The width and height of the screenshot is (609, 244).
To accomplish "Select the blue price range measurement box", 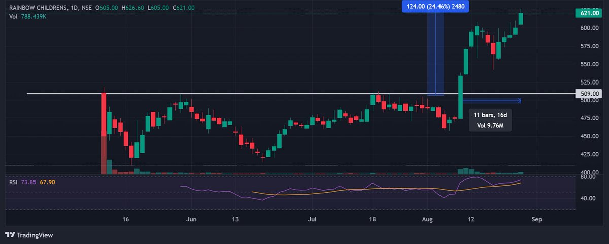I will point(435,54).
